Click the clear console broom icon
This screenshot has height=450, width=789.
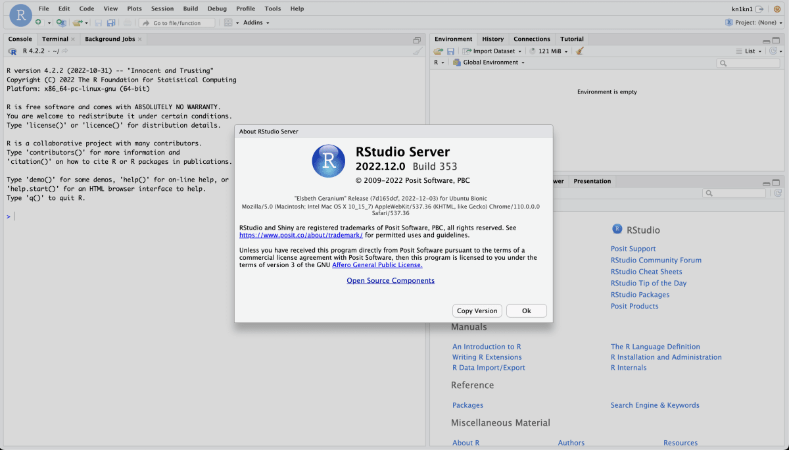click(x=417, y=51)
